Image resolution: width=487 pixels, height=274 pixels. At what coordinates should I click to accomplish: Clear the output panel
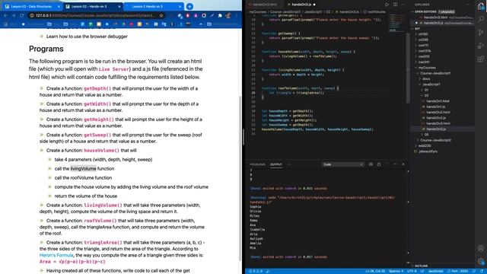click(x=371, y=164)
